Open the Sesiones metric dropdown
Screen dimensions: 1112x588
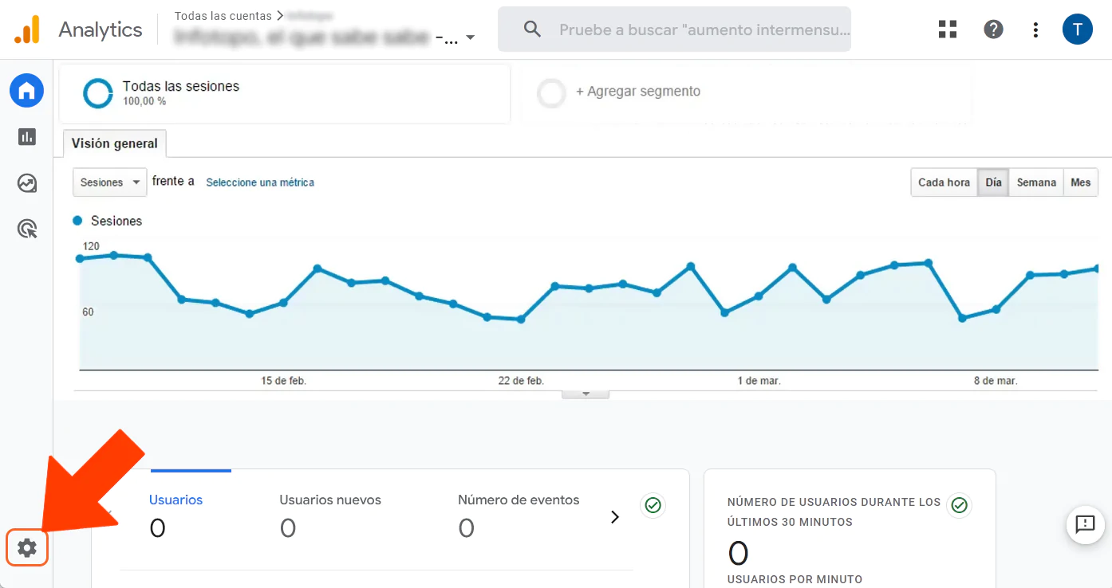[x=109, y=182]
